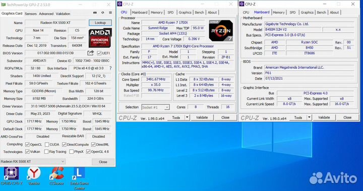
Task: Select the Graphics Card tab in GPU-Z
Action: (12, 14)
